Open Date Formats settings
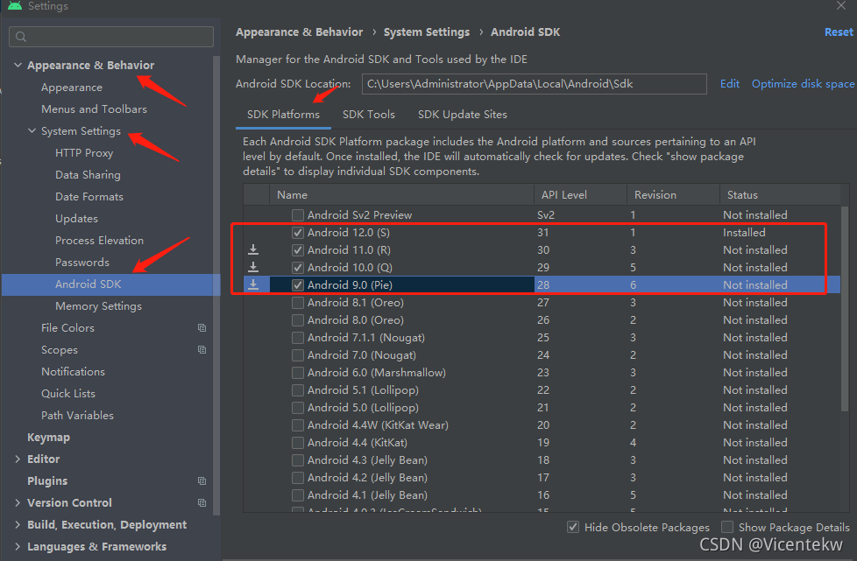 click(x=89, y=196)
